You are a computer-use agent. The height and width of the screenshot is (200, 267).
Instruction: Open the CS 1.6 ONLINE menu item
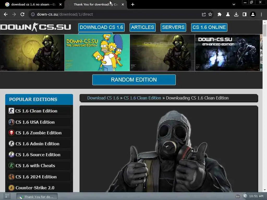tap(209, 27)
